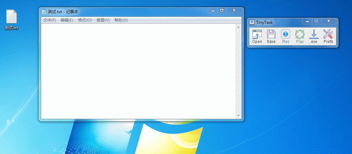Play back the macro with Play icon

[300, 37]
